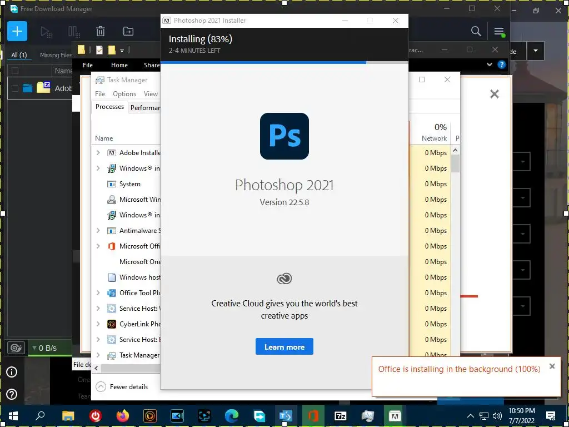Expand the Office Tool Plus process row
The width and height of the screenshot is (569, 427).
[x=98, y=292]
